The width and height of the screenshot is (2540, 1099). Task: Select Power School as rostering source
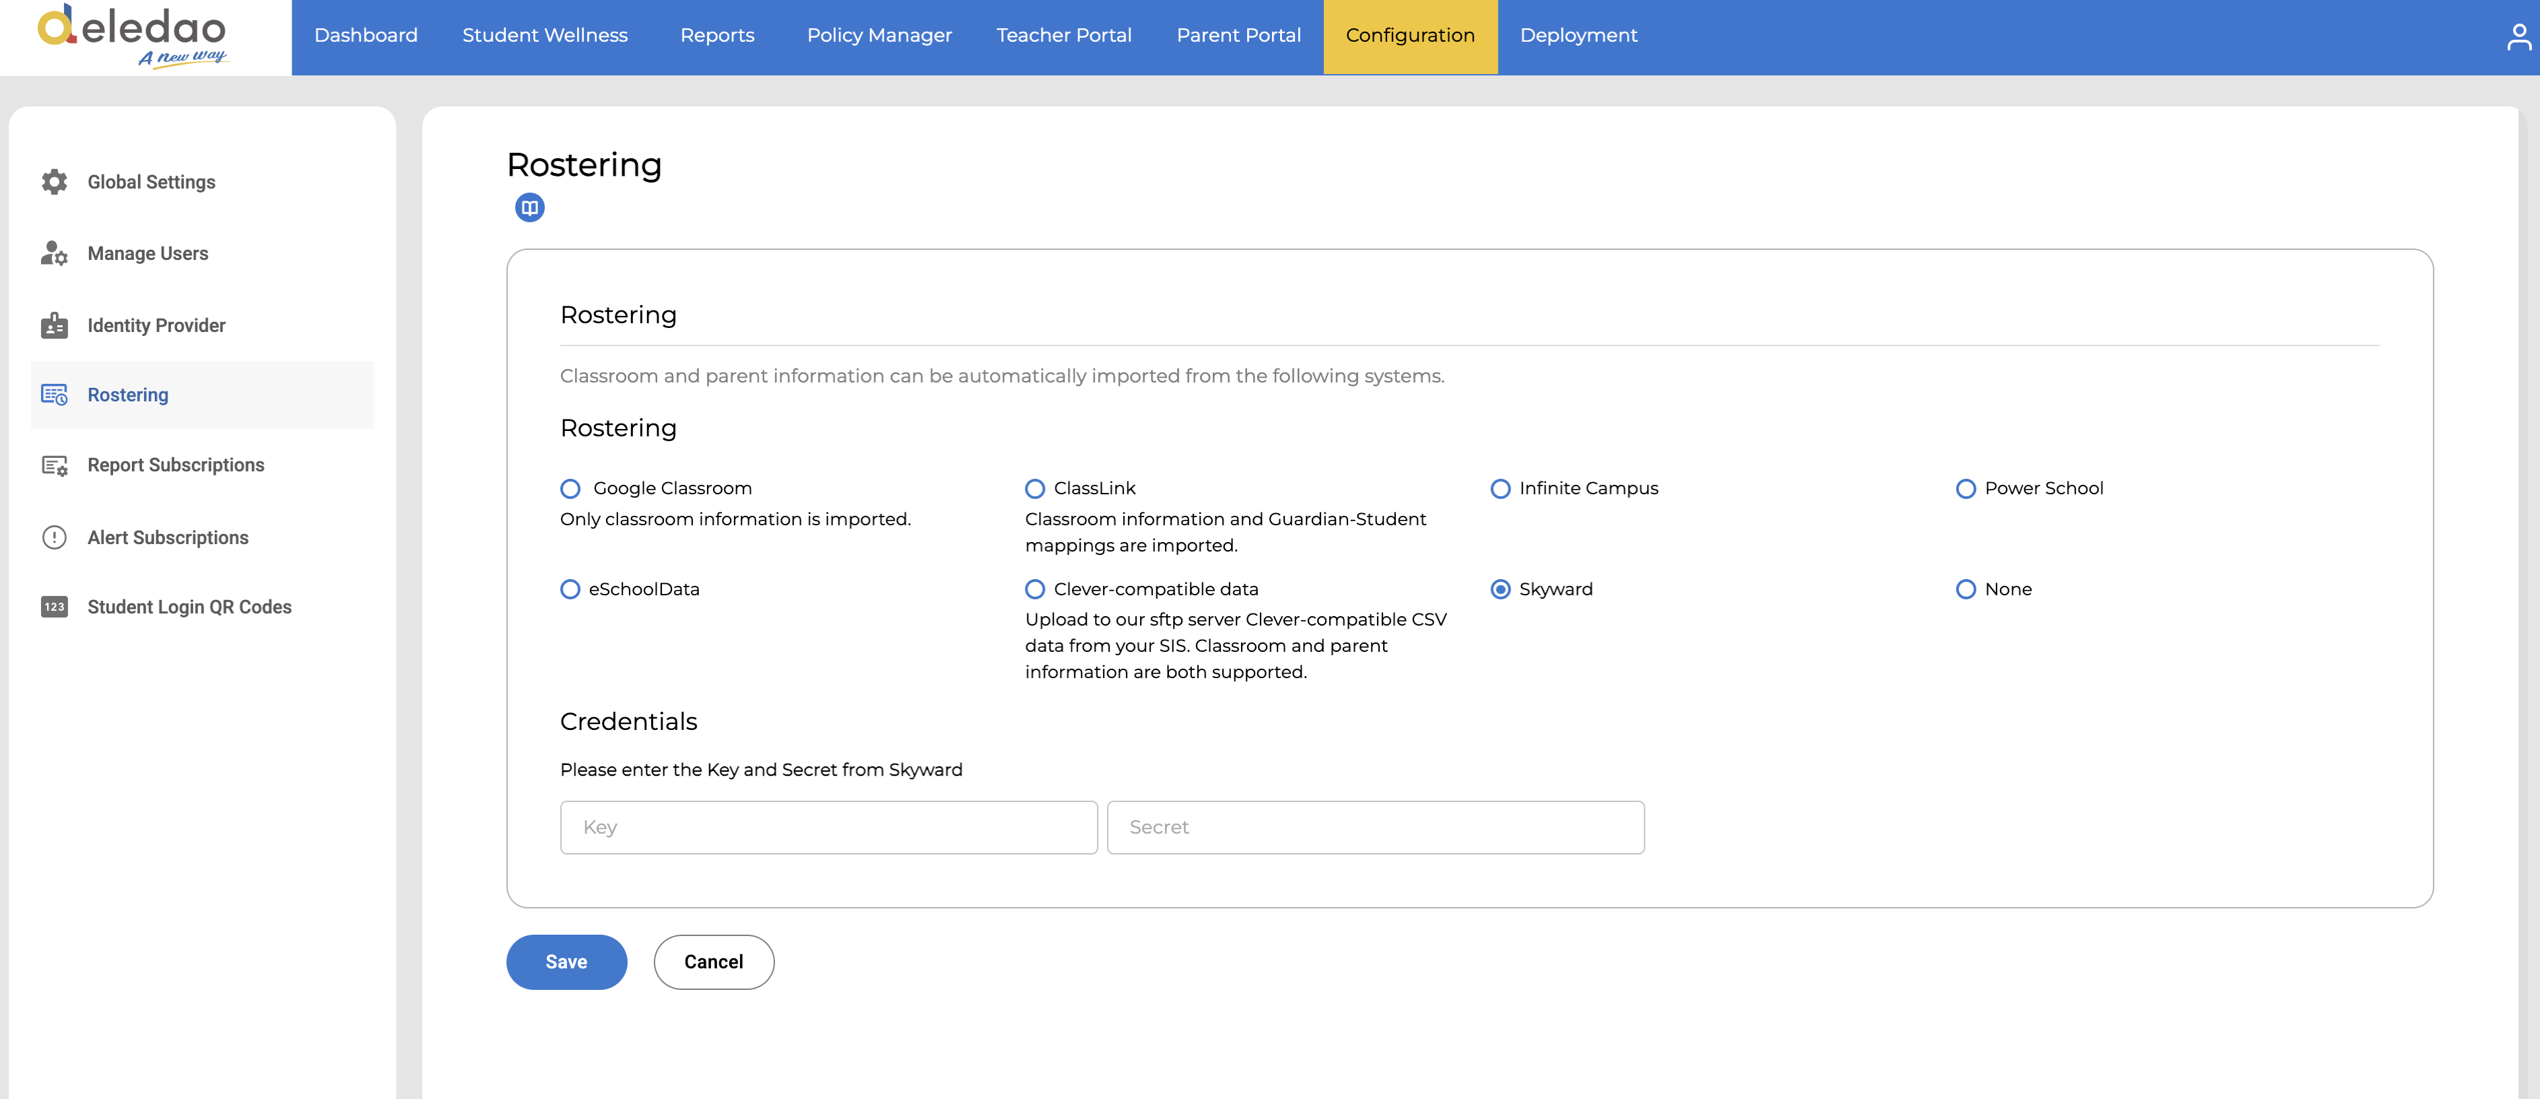(x=1965, y=489)
